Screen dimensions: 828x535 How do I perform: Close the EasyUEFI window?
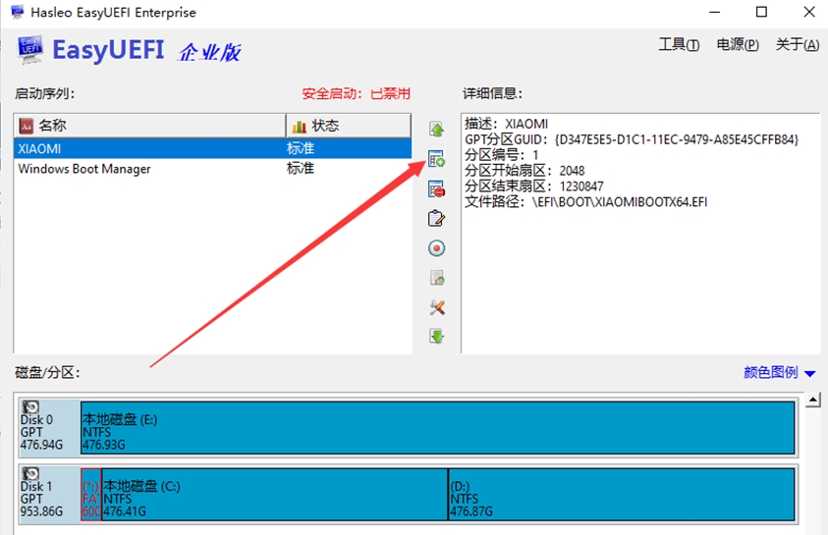809,12
